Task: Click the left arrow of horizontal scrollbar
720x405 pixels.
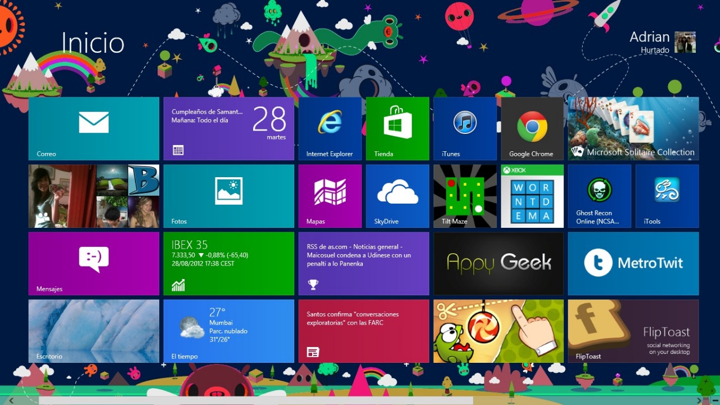Action: (10, 400)
